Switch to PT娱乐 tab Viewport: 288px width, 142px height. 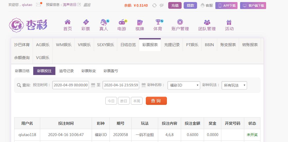coord(192,45)
